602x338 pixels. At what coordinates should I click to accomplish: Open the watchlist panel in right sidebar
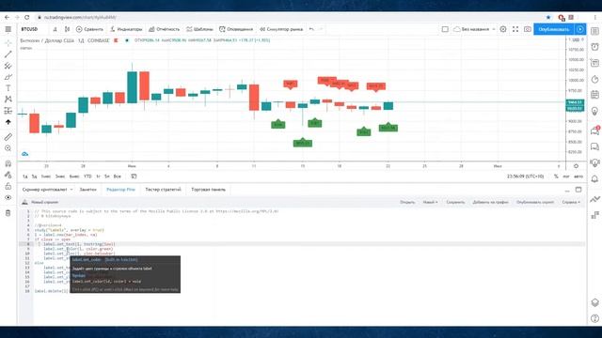pos(594,31)
